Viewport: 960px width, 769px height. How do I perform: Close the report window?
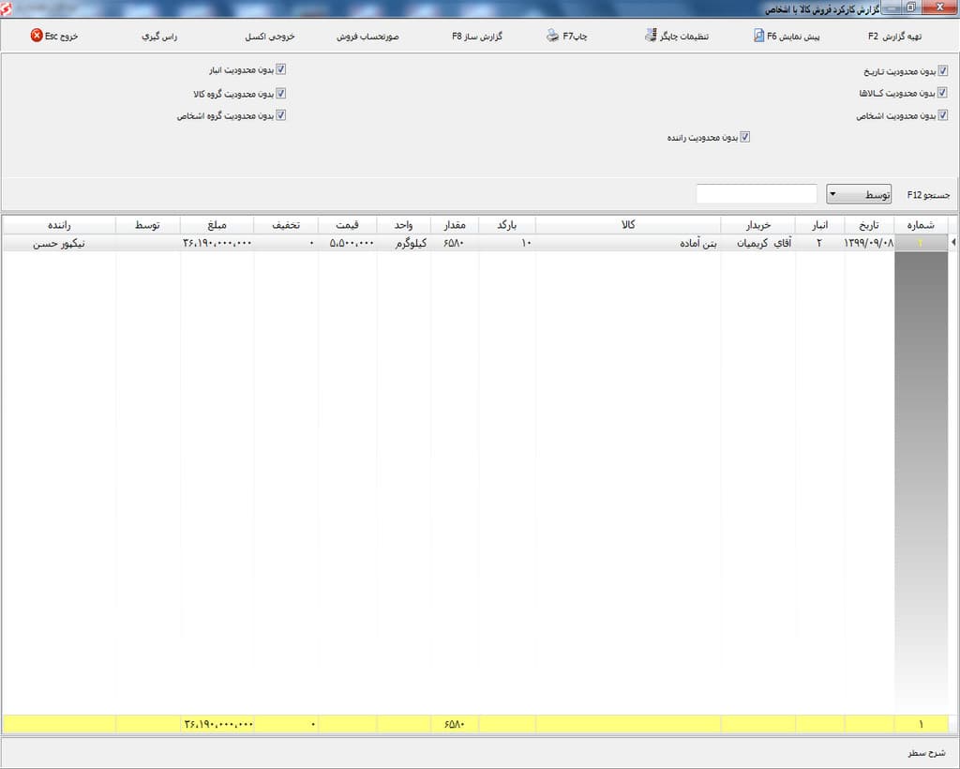coord(939,8)
